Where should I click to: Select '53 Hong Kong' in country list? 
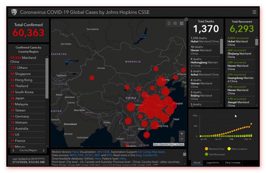click(x=27, y=80)
